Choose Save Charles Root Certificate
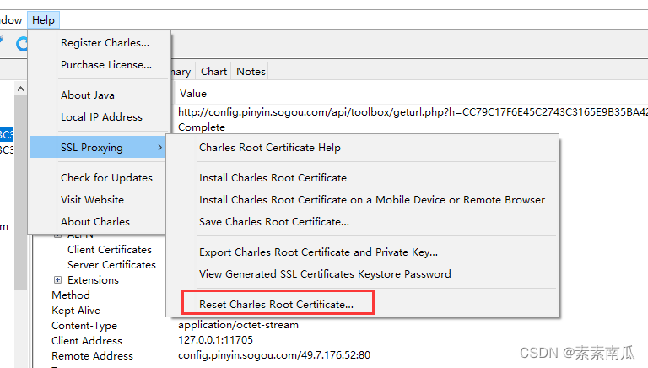Viewport: 648px width, 368px height. click(x=274, y=222)
